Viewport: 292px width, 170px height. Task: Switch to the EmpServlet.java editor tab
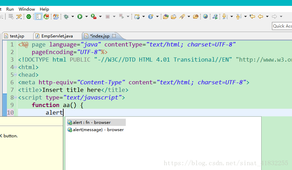click(57, 36)
